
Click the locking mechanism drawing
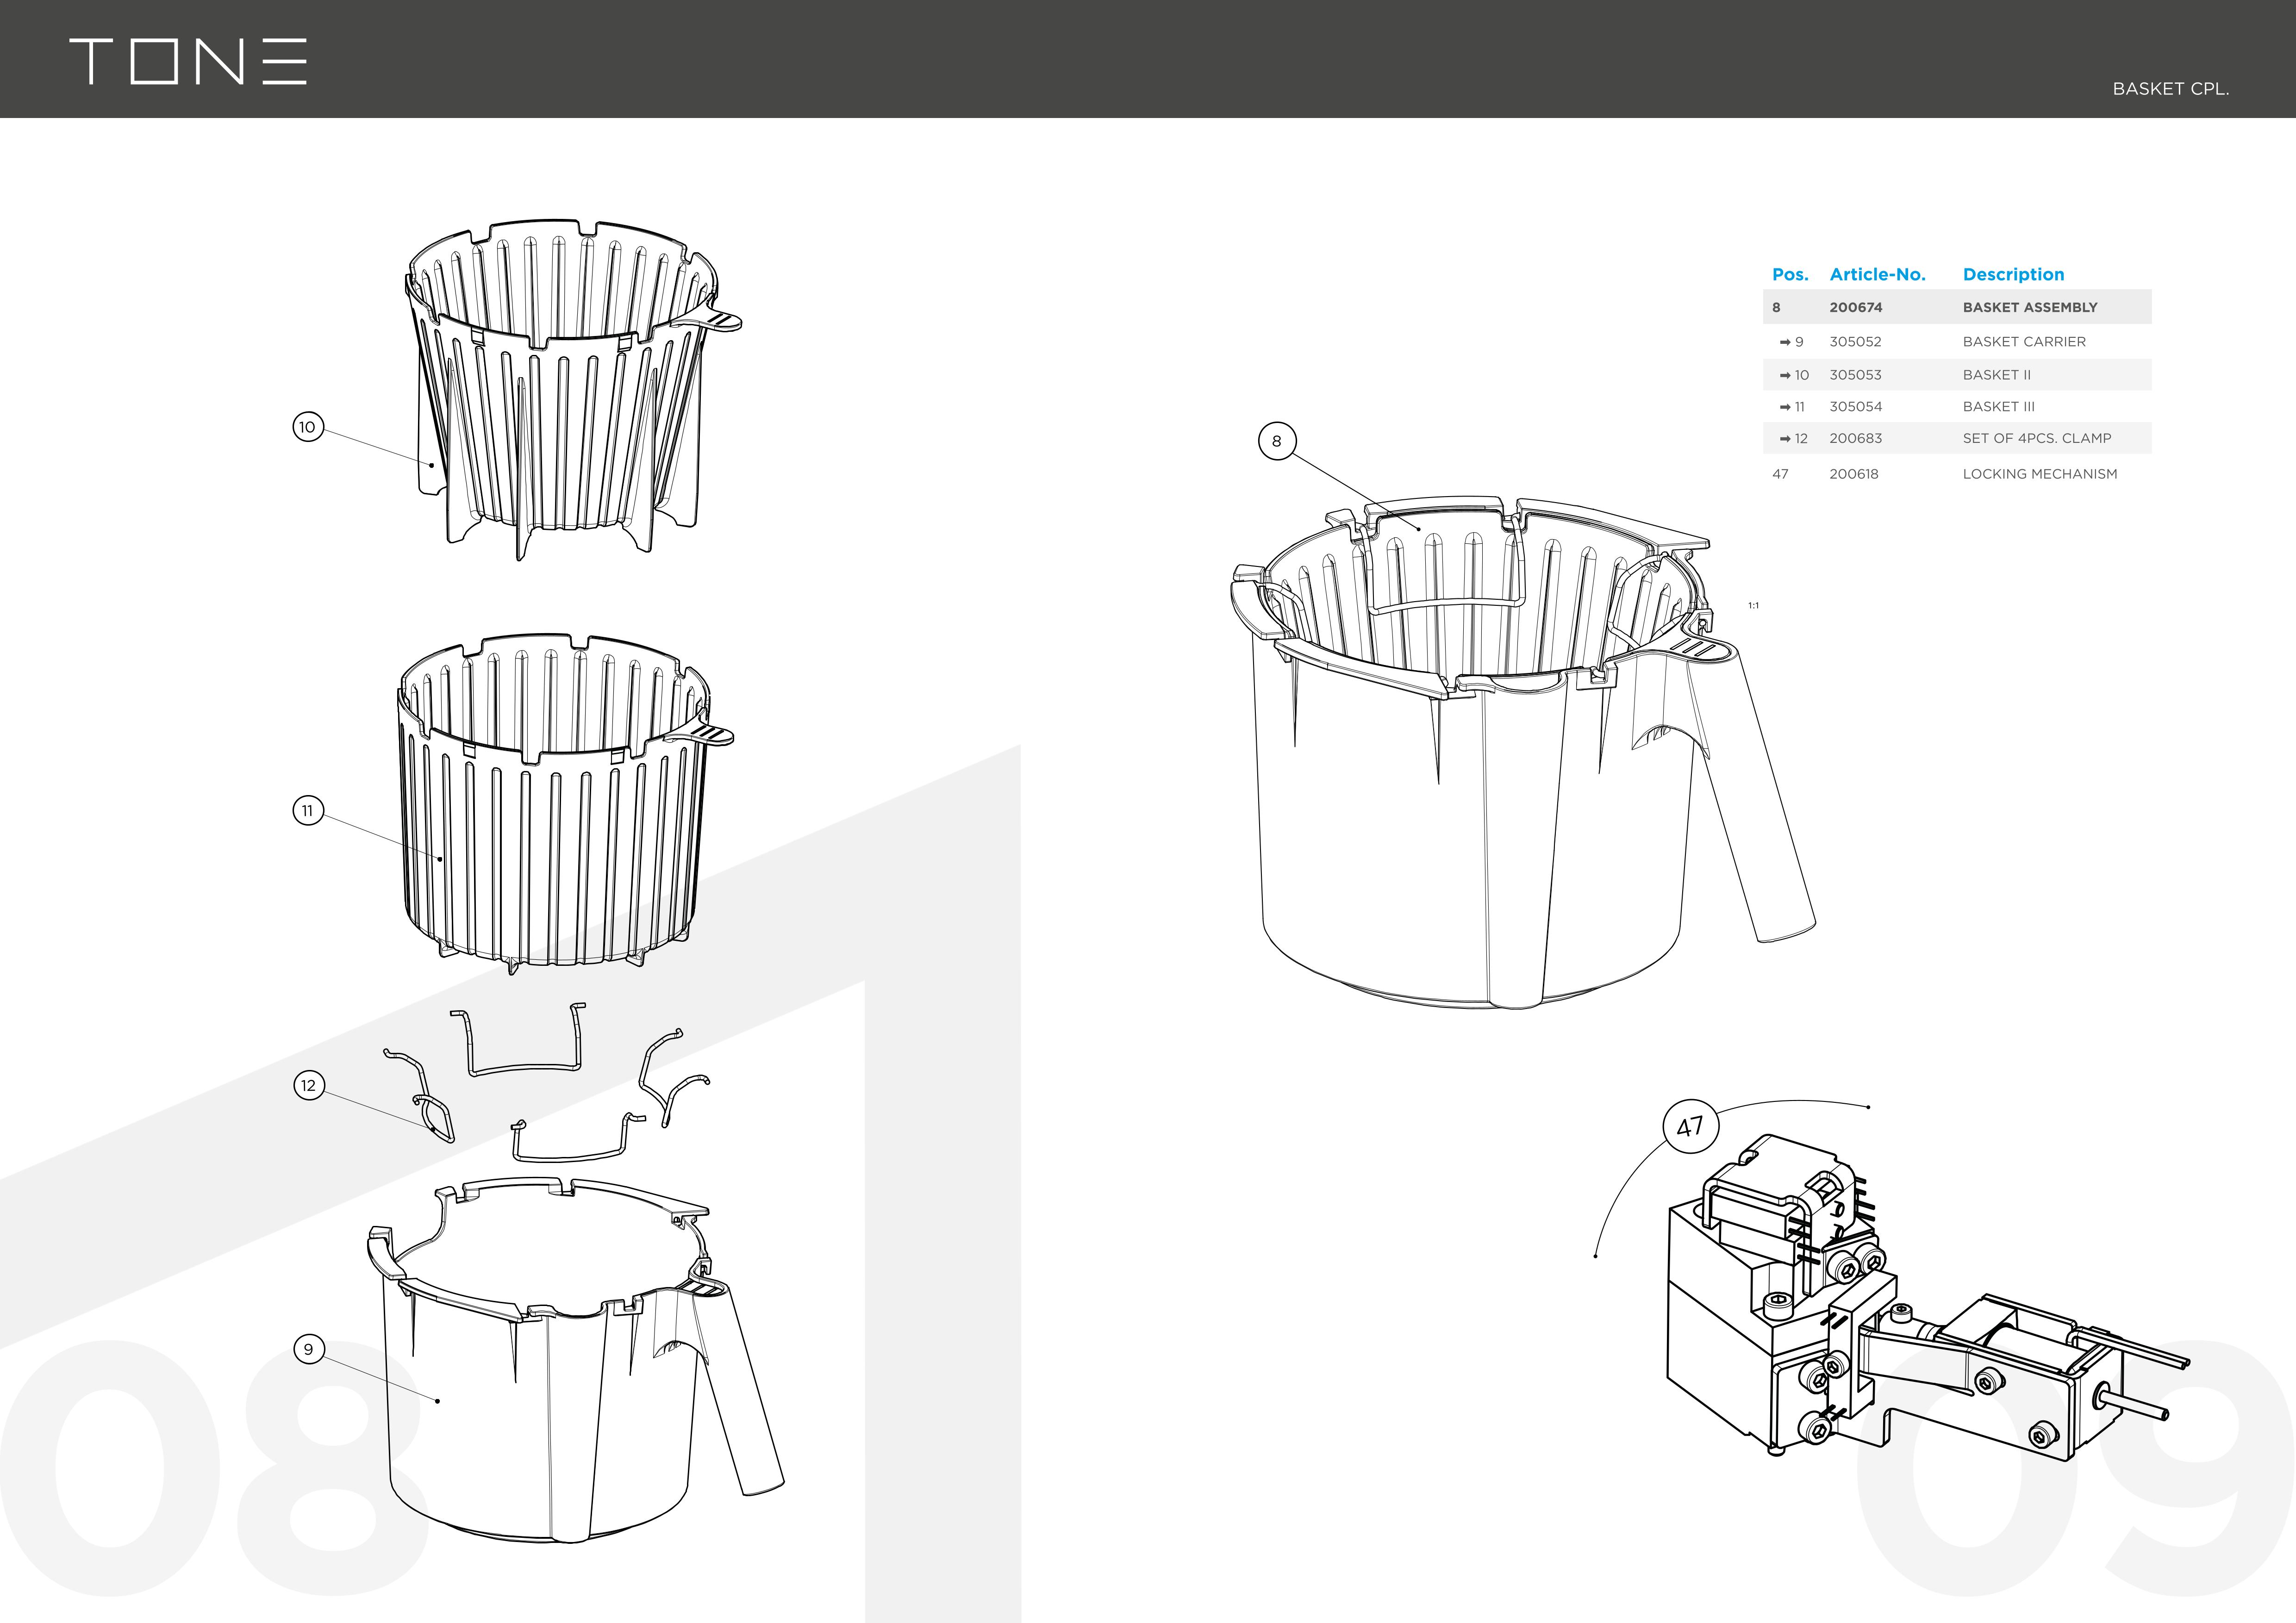pos(1920,1300)
